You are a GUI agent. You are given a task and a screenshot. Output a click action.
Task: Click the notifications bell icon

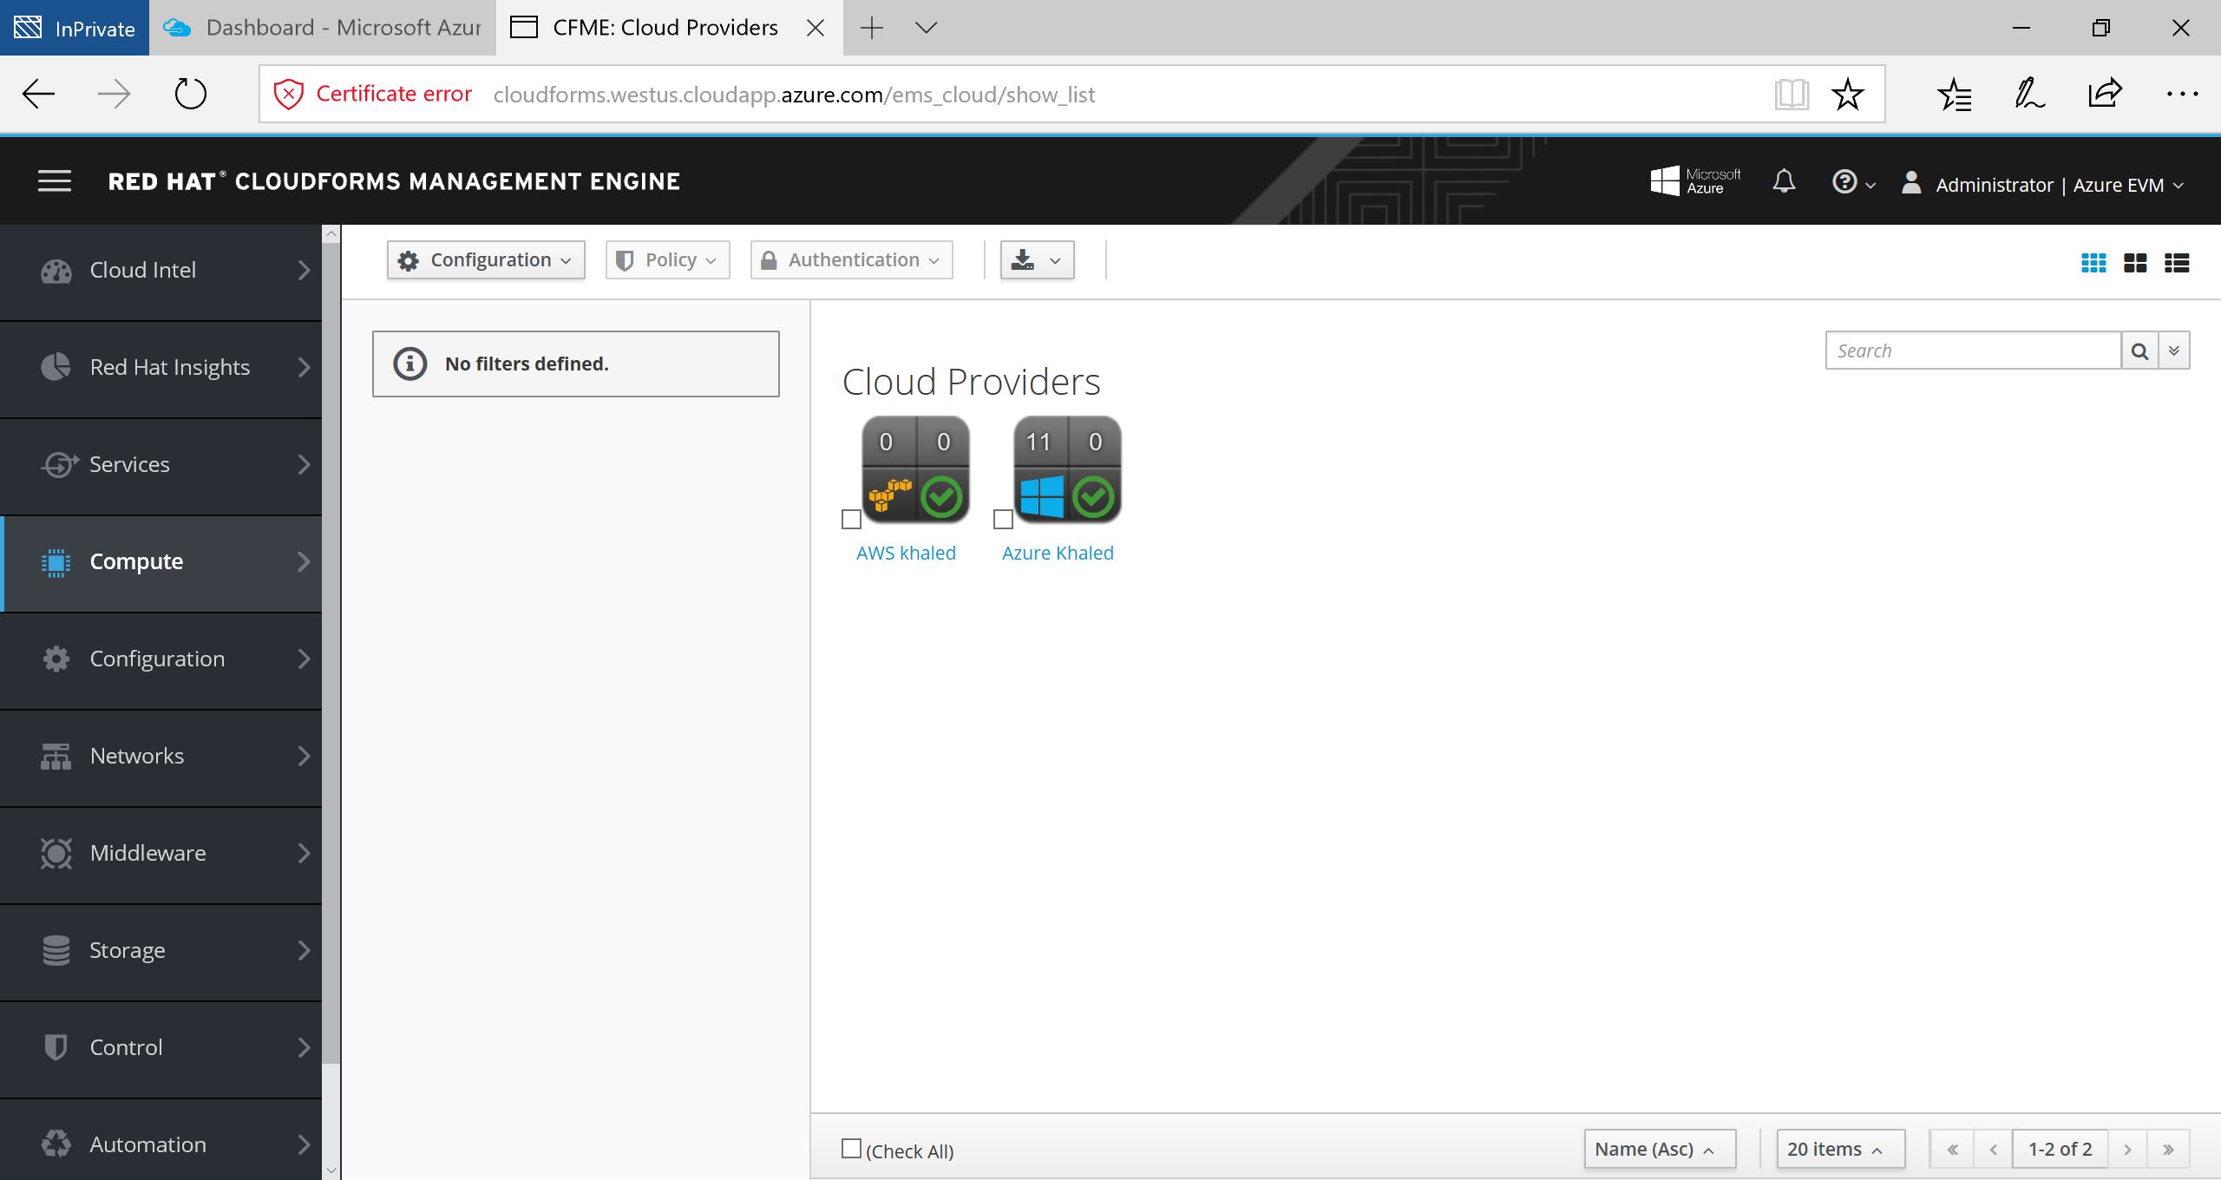[1784, 182]
